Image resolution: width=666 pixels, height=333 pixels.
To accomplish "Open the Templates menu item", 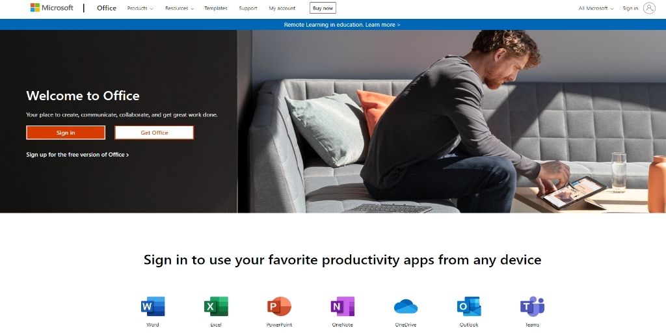I will click(216, 8).
